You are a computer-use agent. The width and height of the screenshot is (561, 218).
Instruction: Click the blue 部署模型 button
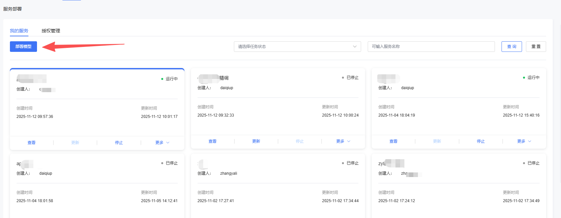[23, 47]
